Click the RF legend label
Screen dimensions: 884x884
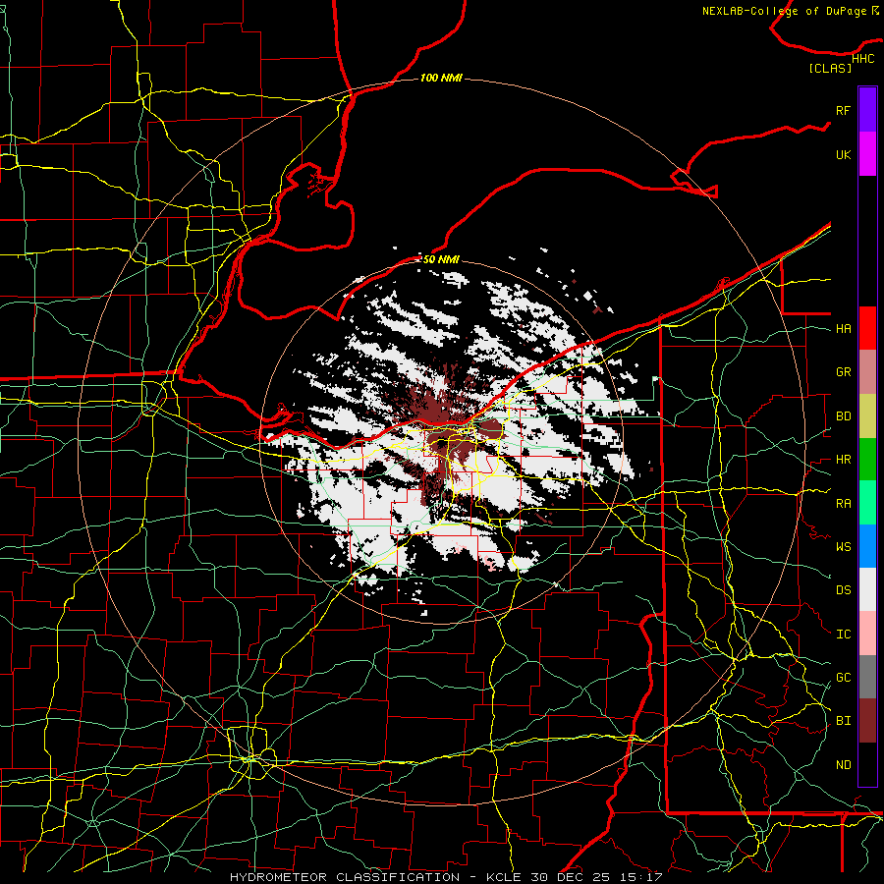coord(843,110)
